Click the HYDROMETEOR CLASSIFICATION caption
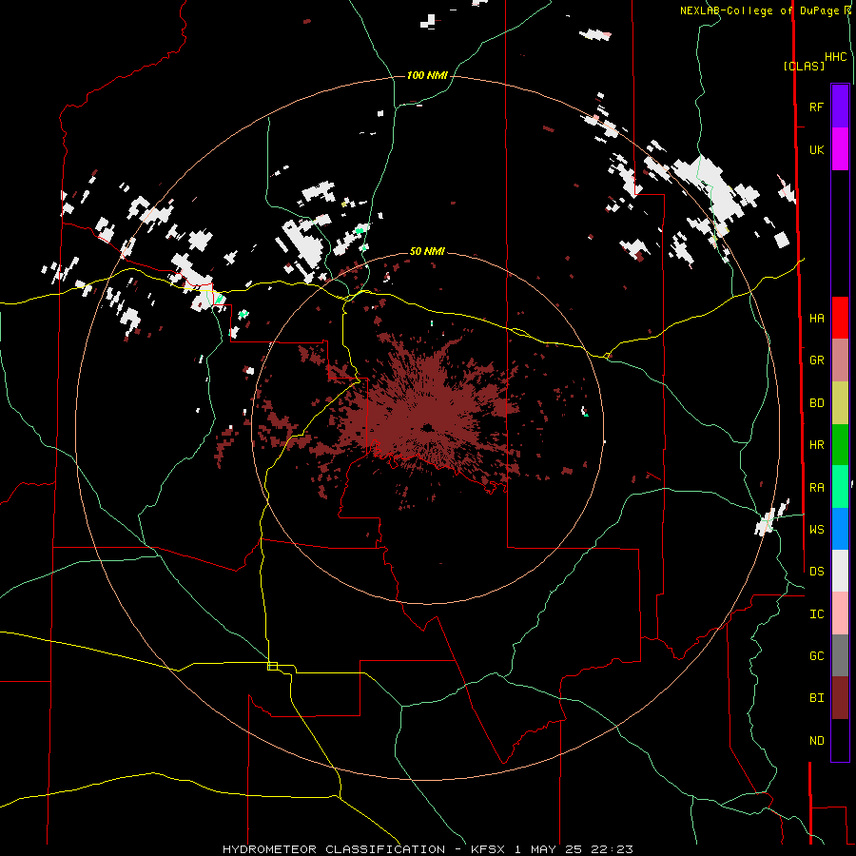Viewport: 856px width, 856px height. tap(334, 849)
